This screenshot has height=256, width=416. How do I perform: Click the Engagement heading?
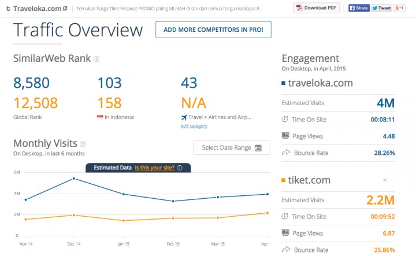click(x=310, y=58)
